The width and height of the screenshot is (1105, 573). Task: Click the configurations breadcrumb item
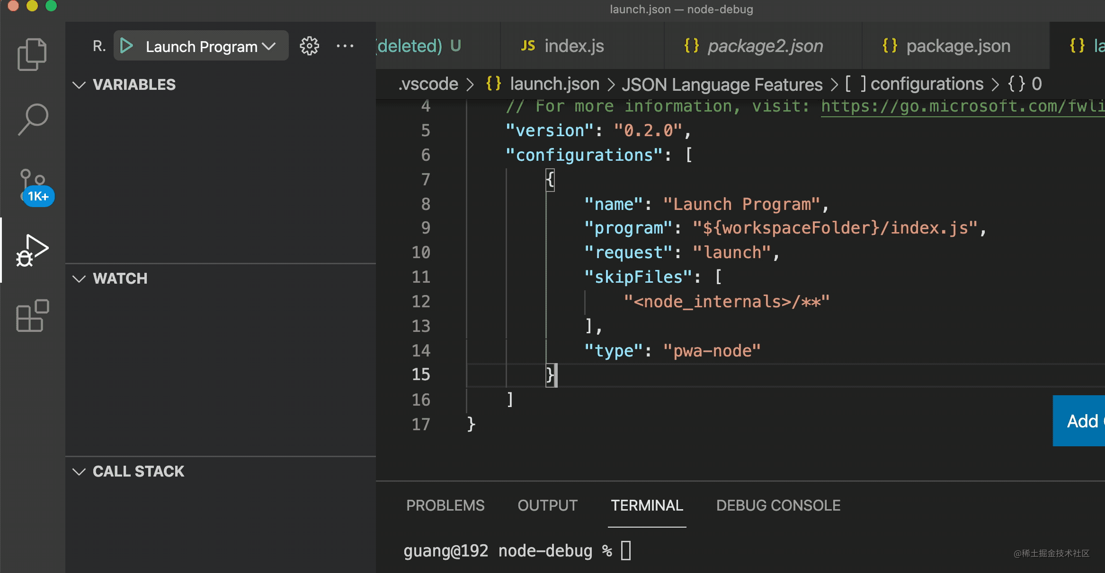pos(927,84)
